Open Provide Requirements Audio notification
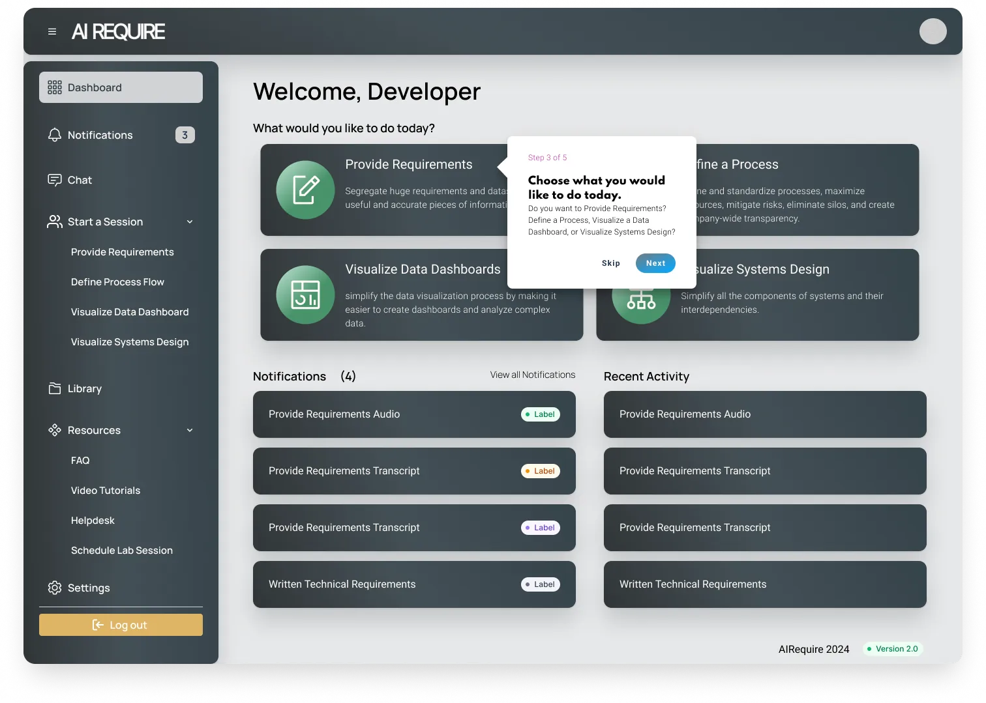The image size is (986, 703). coord(414,414)
